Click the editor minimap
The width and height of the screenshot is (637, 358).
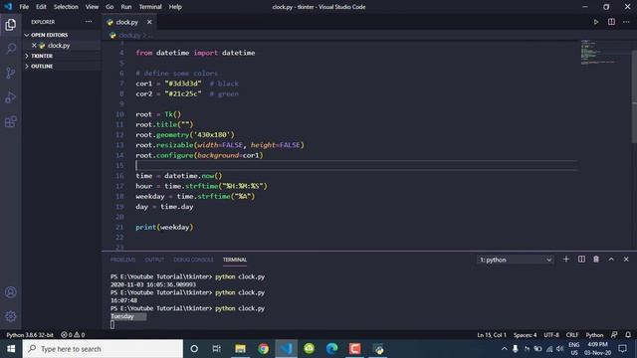[603, 52]
